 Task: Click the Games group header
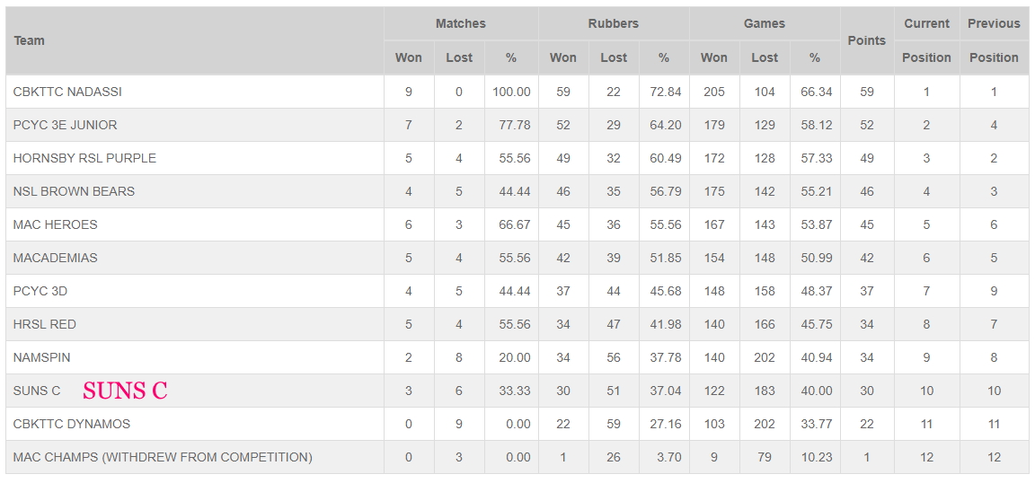(765, 23)
